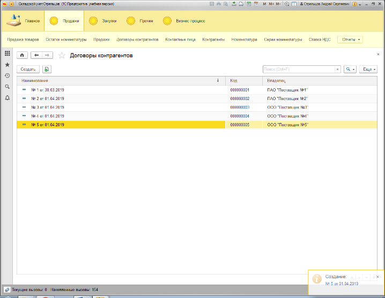
Task: Open Search magnifier in side panel
Action: [8, 87]
